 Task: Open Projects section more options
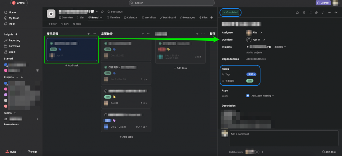pos(17,77)
